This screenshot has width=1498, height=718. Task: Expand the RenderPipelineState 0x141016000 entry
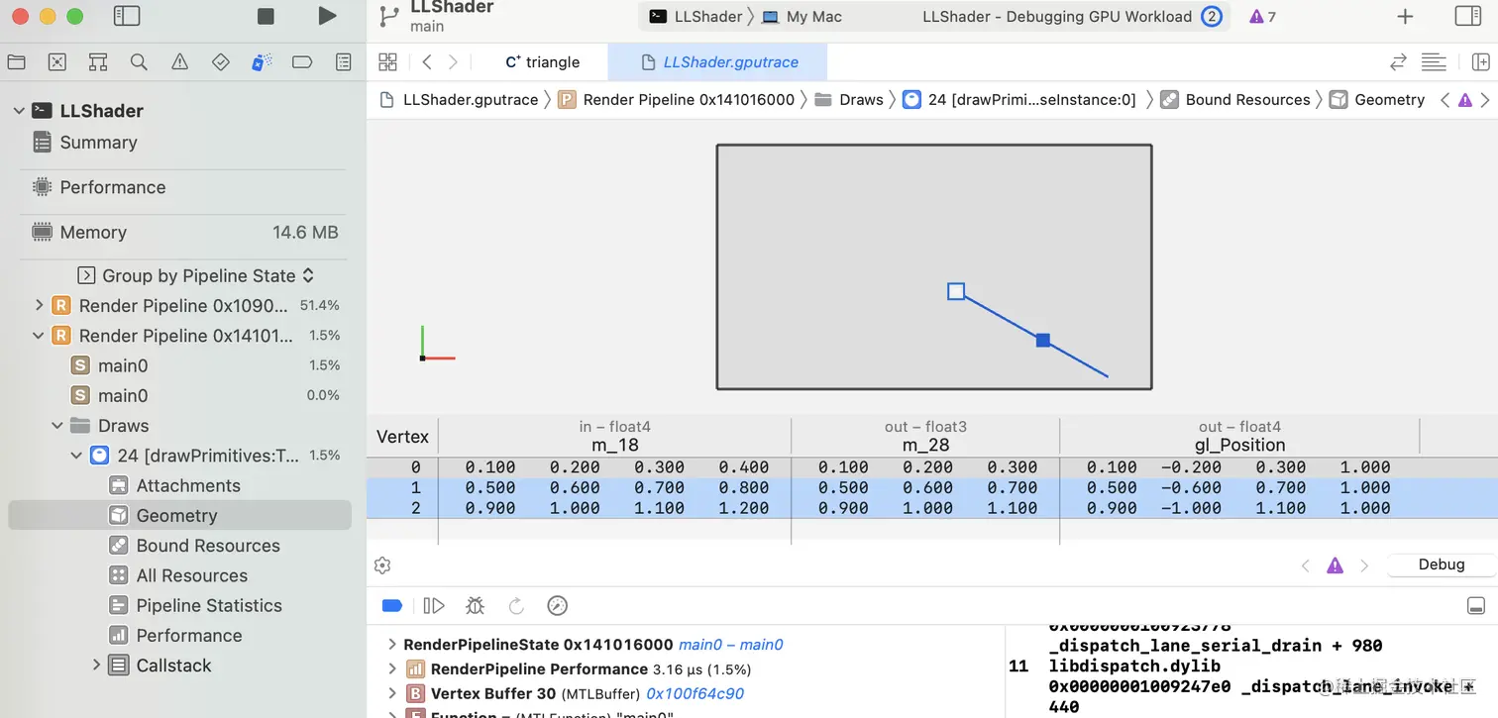390,644
